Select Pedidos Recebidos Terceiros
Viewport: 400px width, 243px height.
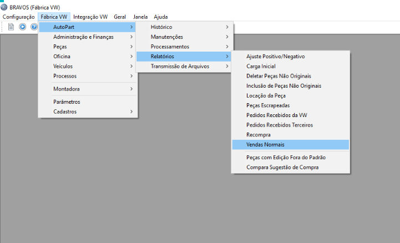[x=291, y=125]
